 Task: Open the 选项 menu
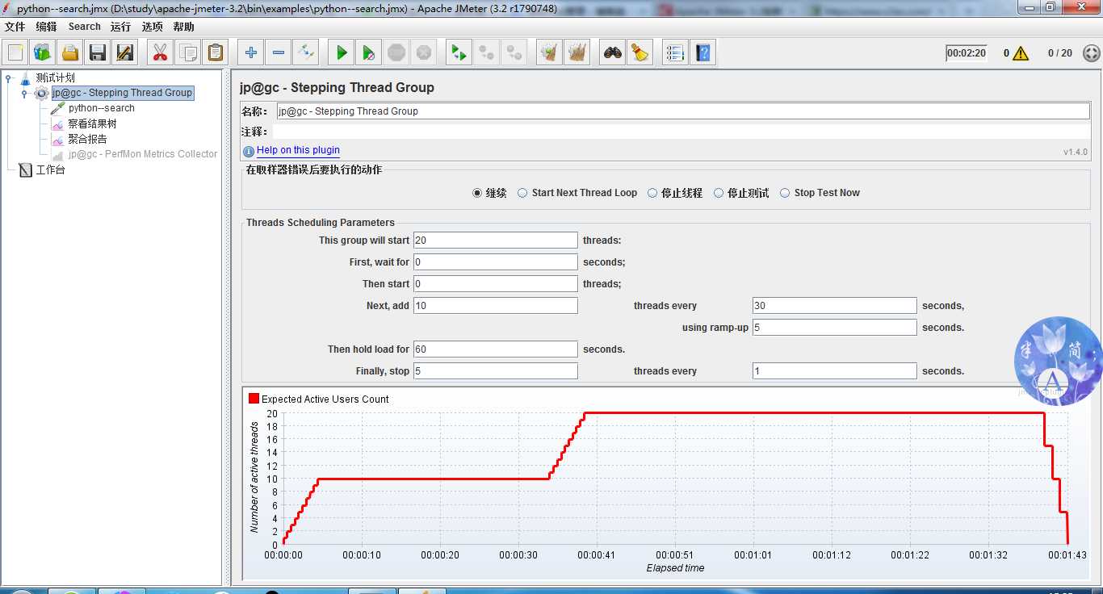click(x=153, y=27)
